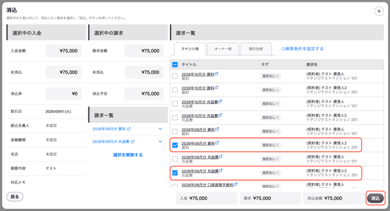The width and height of the screenshot is (390, 211).
Task: Click the 消込済 field showing ¥0
Action: click(x=63, y=94)
